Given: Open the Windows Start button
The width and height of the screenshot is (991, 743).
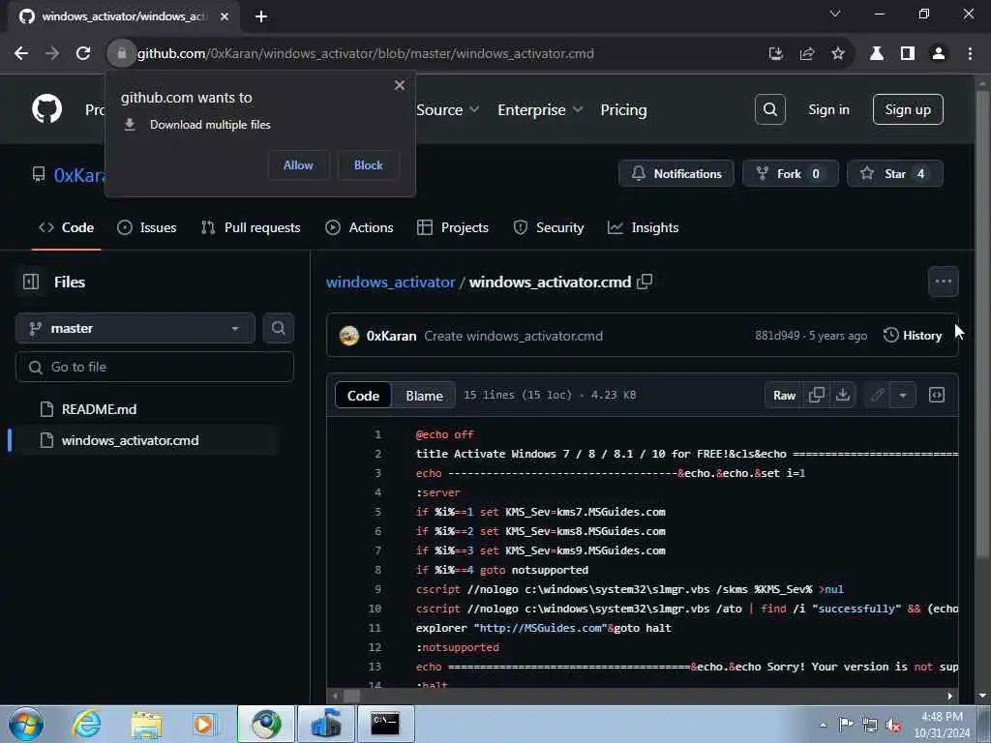Looking at the screenshot, I should point(26,724).
